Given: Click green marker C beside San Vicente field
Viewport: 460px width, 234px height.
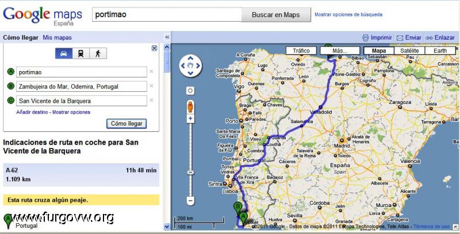Looking at the screenshot, I should [11, 100].
